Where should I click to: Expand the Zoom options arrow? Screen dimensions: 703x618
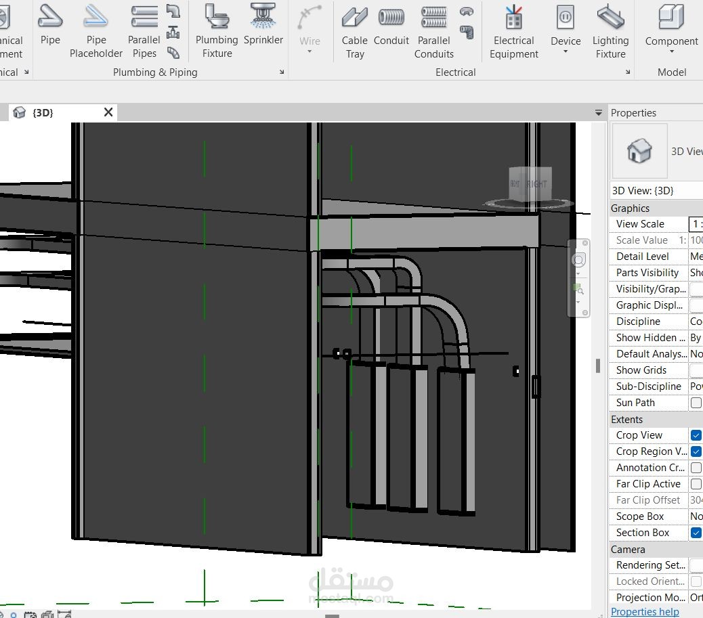(578, 302)
